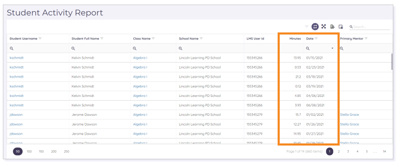Click search magnifier under Class Name
This screenshot has height=163, width=400.
tap(135, 48)
